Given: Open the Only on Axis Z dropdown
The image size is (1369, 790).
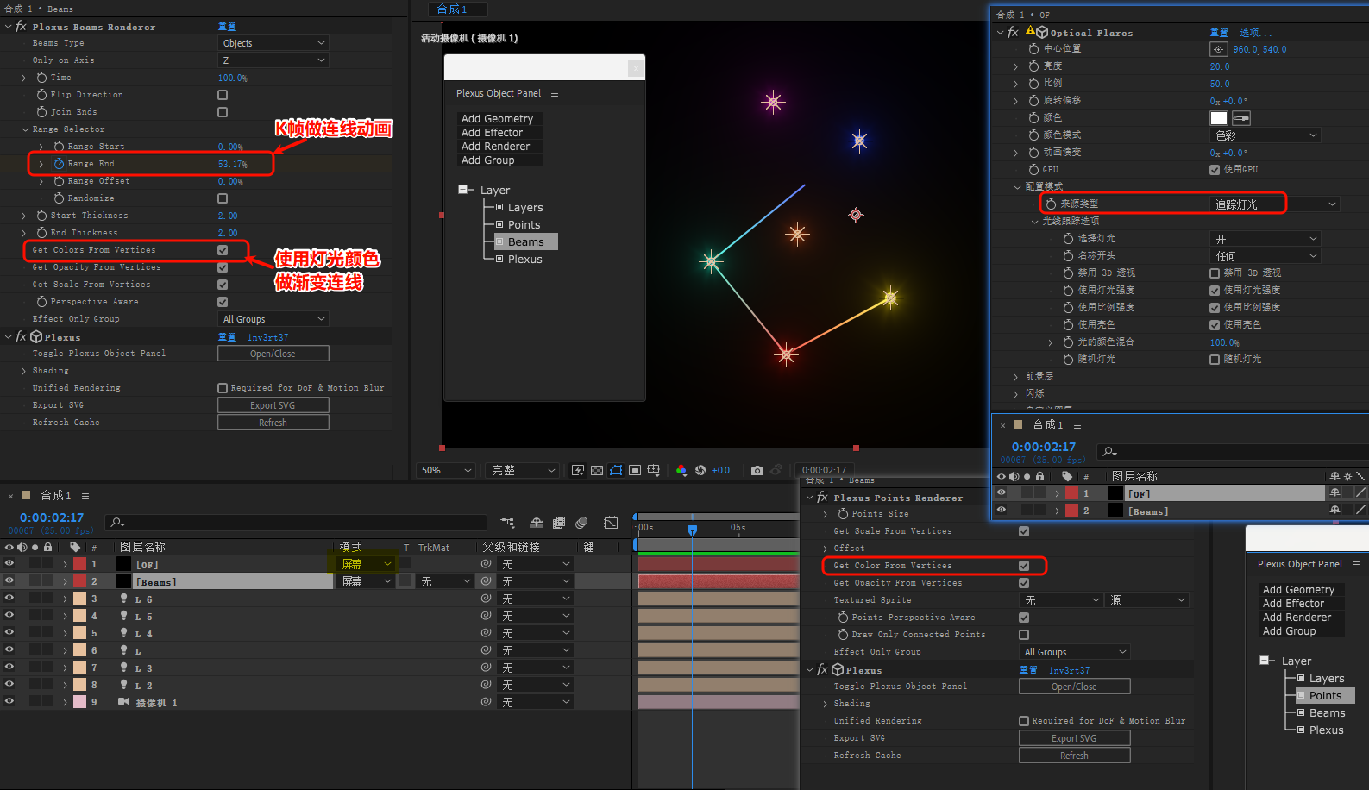Looking at the screenshot, I should 273,60.
